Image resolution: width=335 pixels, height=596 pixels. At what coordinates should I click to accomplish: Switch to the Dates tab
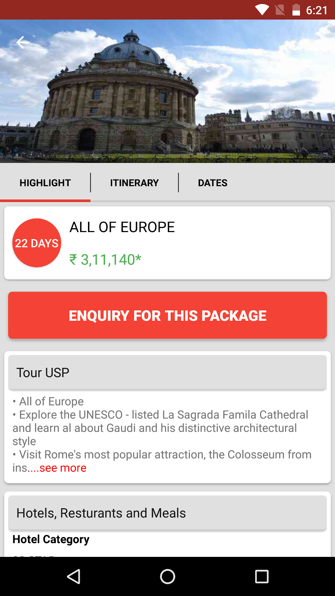[x=212, y=183]
